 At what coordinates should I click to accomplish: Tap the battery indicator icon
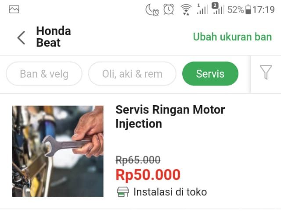248,10
